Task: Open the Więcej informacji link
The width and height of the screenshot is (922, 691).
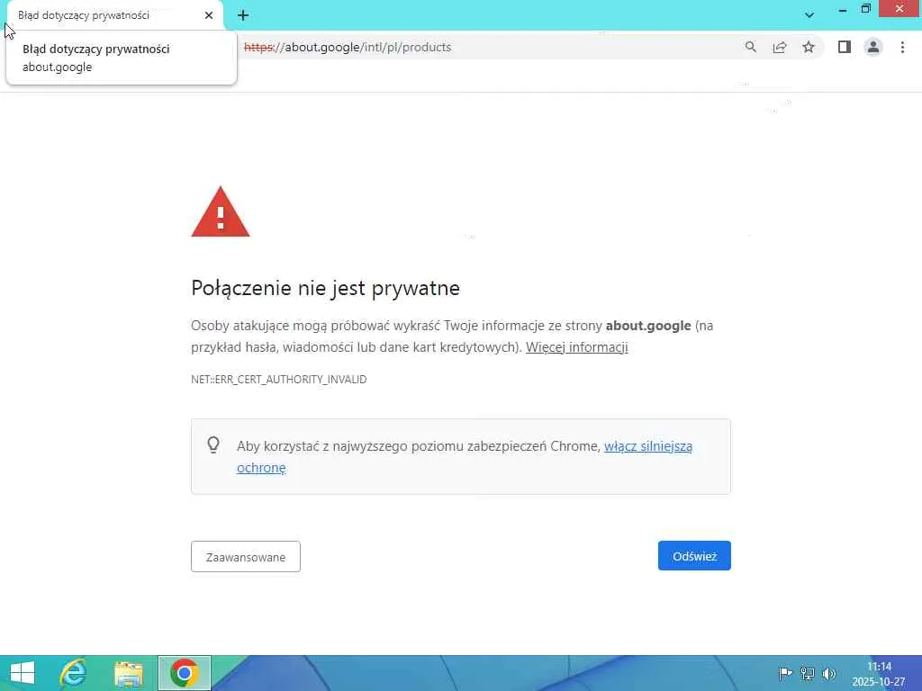Action: pos(577,347)
